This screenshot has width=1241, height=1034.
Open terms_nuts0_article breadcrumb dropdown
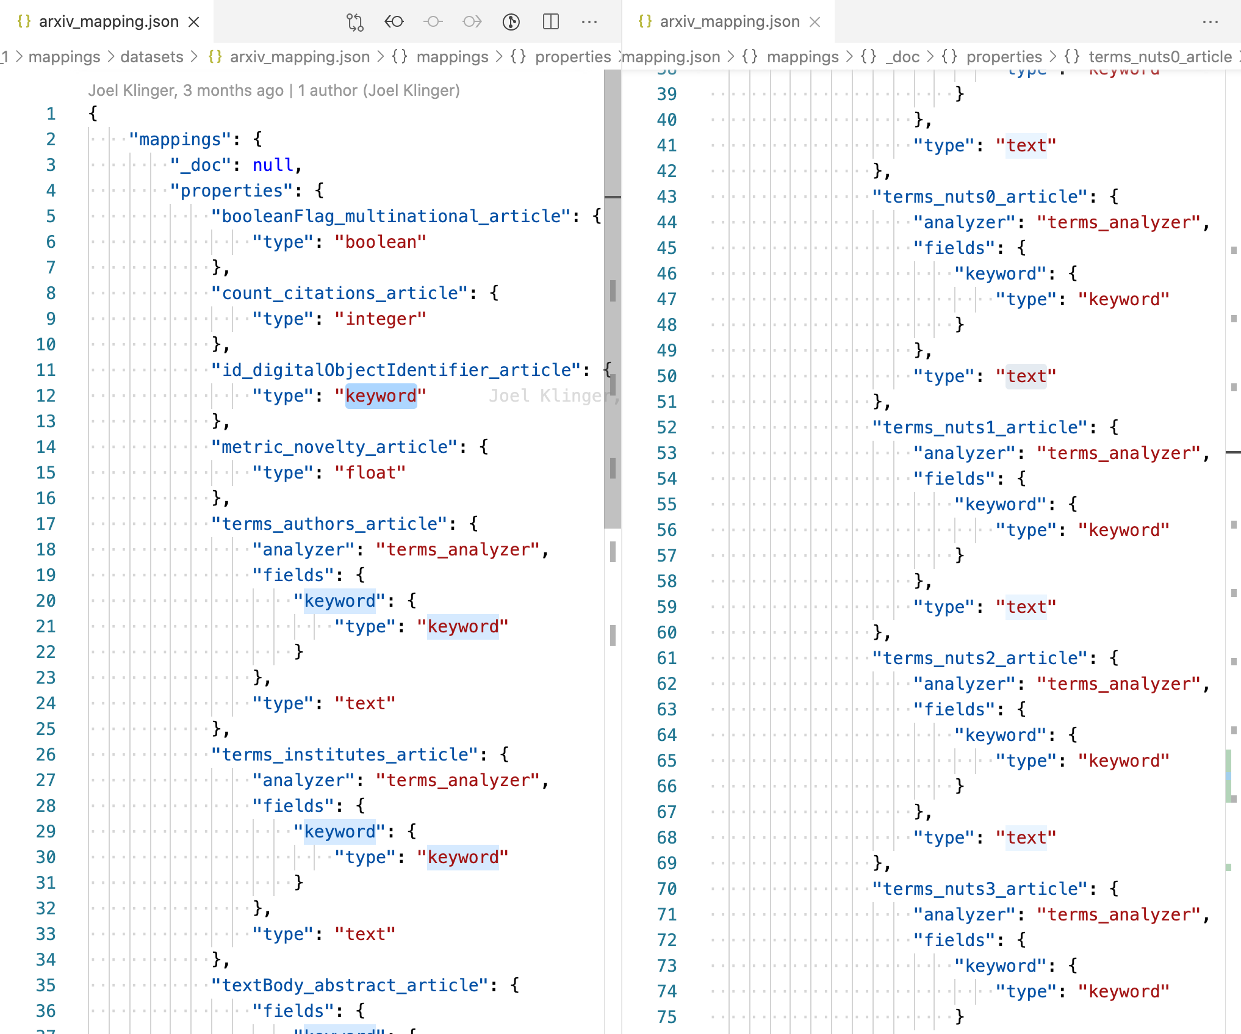[x=1159, y=57]
